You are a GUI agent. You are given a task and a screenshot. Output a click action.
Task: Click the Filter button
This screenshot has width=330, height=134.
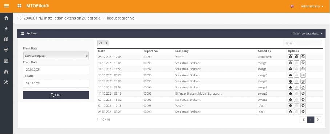click(x=56, y=95)
